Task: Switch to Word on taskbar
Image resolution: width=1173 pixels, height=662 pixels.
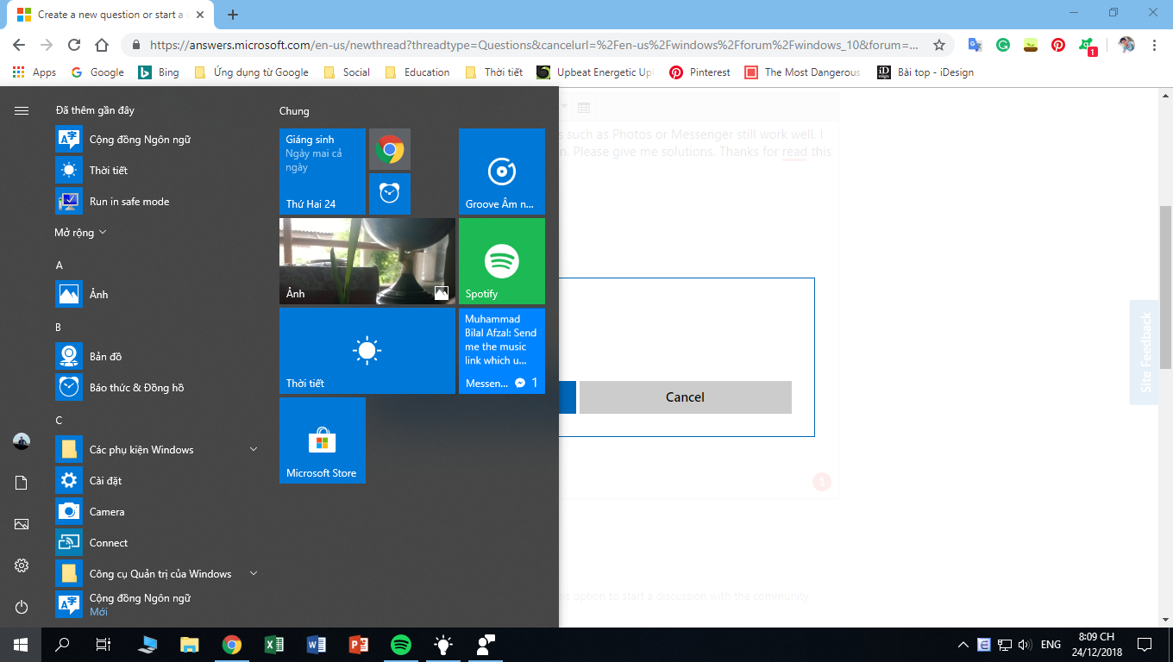Action: tap(317, 645)
